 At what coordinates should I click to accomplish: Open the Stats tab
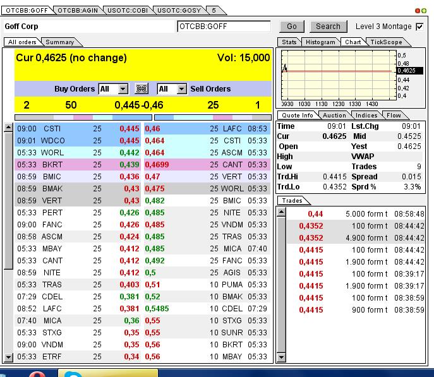coord(289,42)
